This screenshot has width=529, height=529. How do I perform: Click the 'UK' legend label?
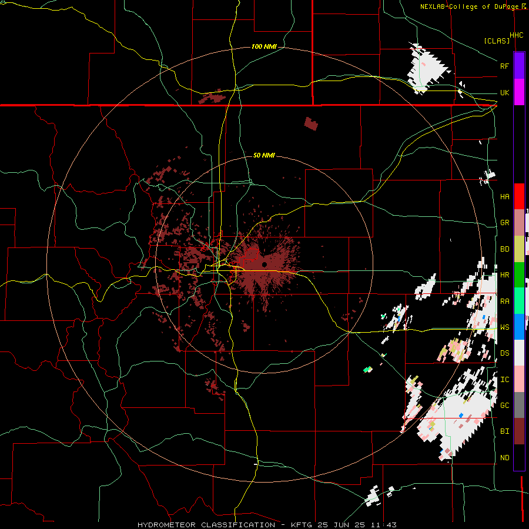pos(504,92)
